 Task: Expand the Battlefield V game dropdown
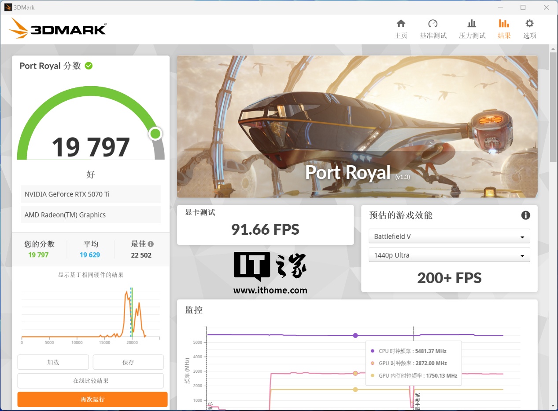(x=449, y=236)
